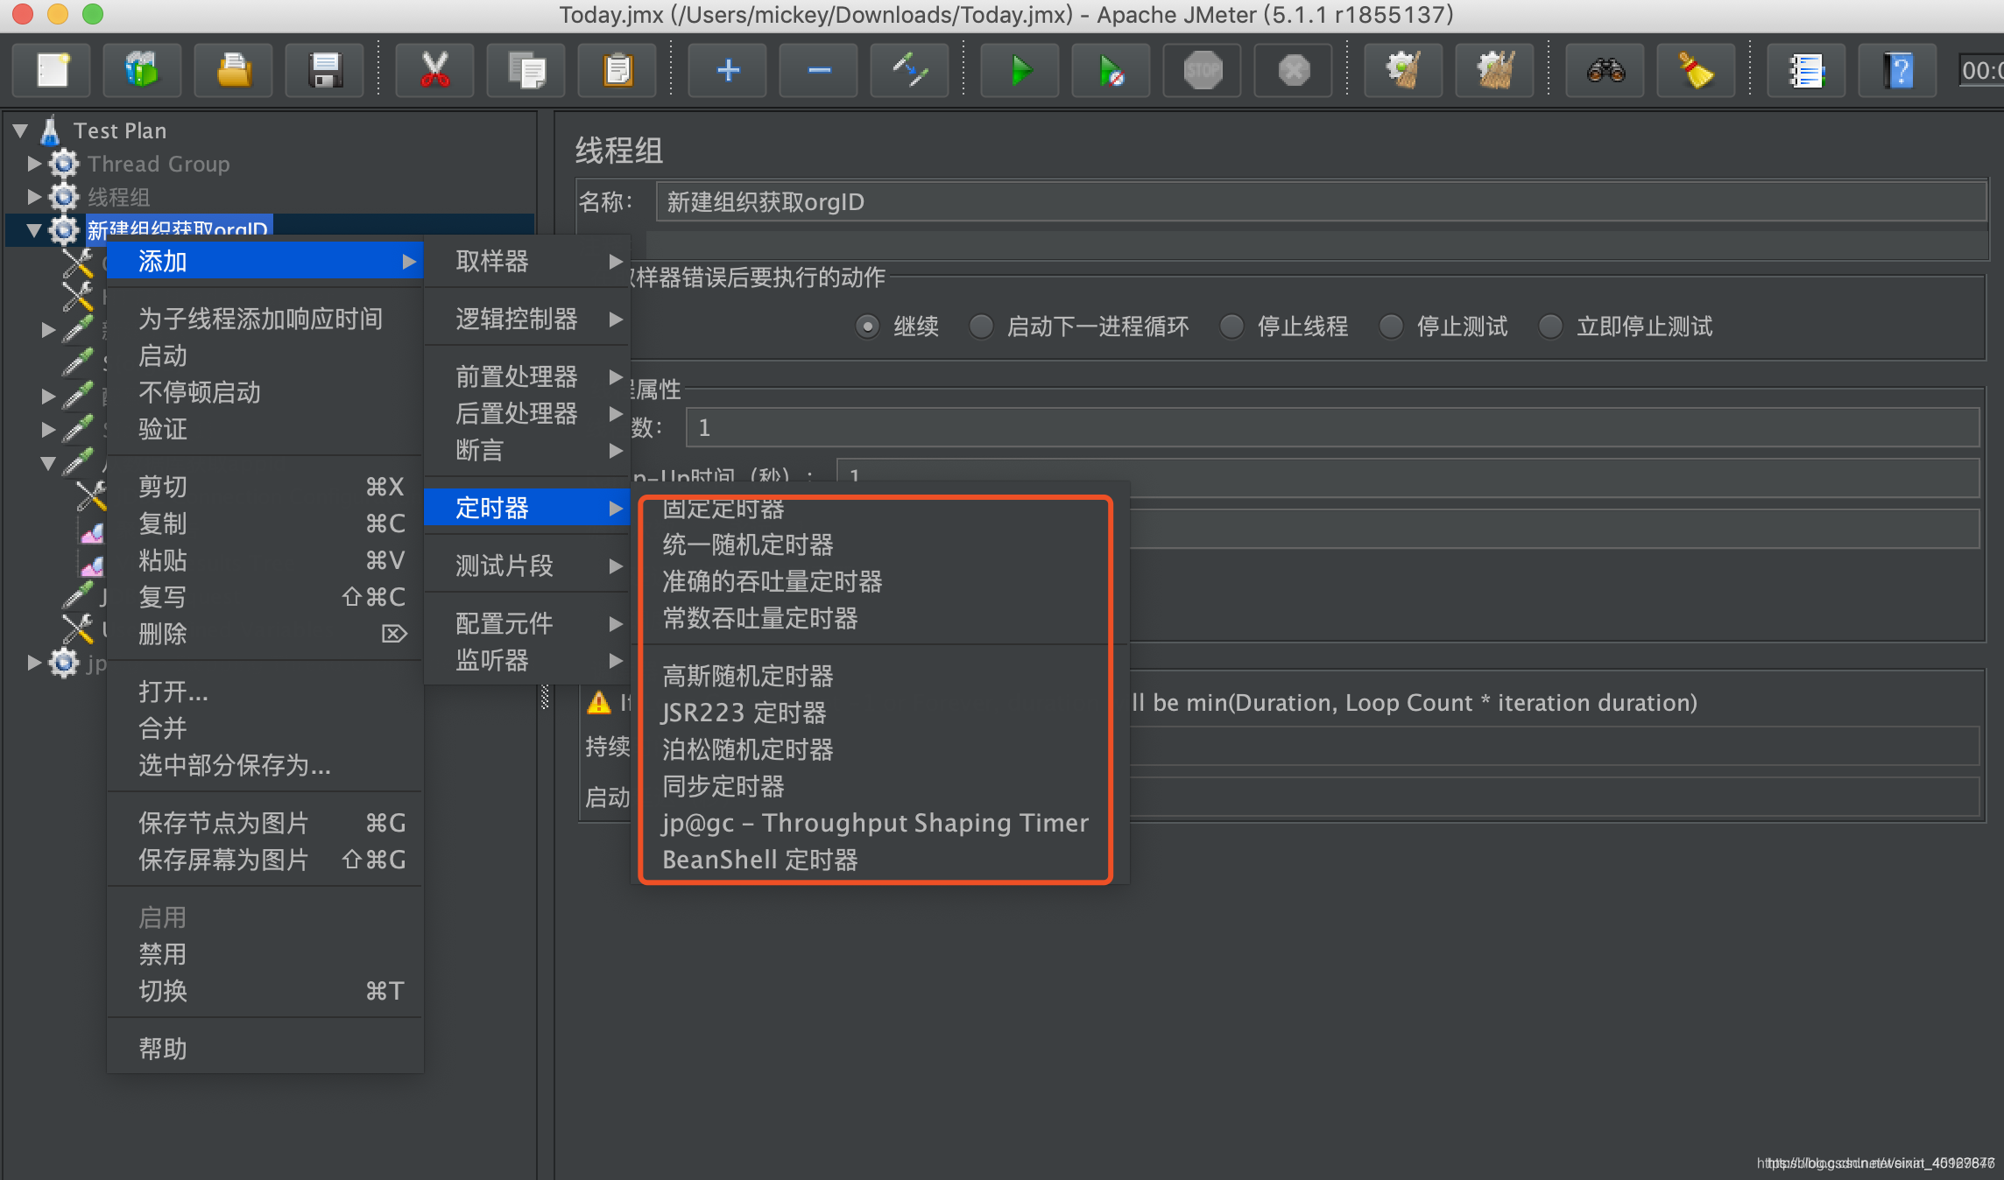Open the 取样器 submenu
Viewport: 2004px width, 1180px height.
coord(527,261)
